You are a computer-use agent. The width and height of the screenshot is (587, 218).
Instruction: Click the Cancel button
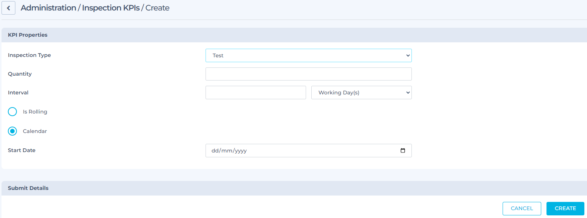(x=522, y=209)
